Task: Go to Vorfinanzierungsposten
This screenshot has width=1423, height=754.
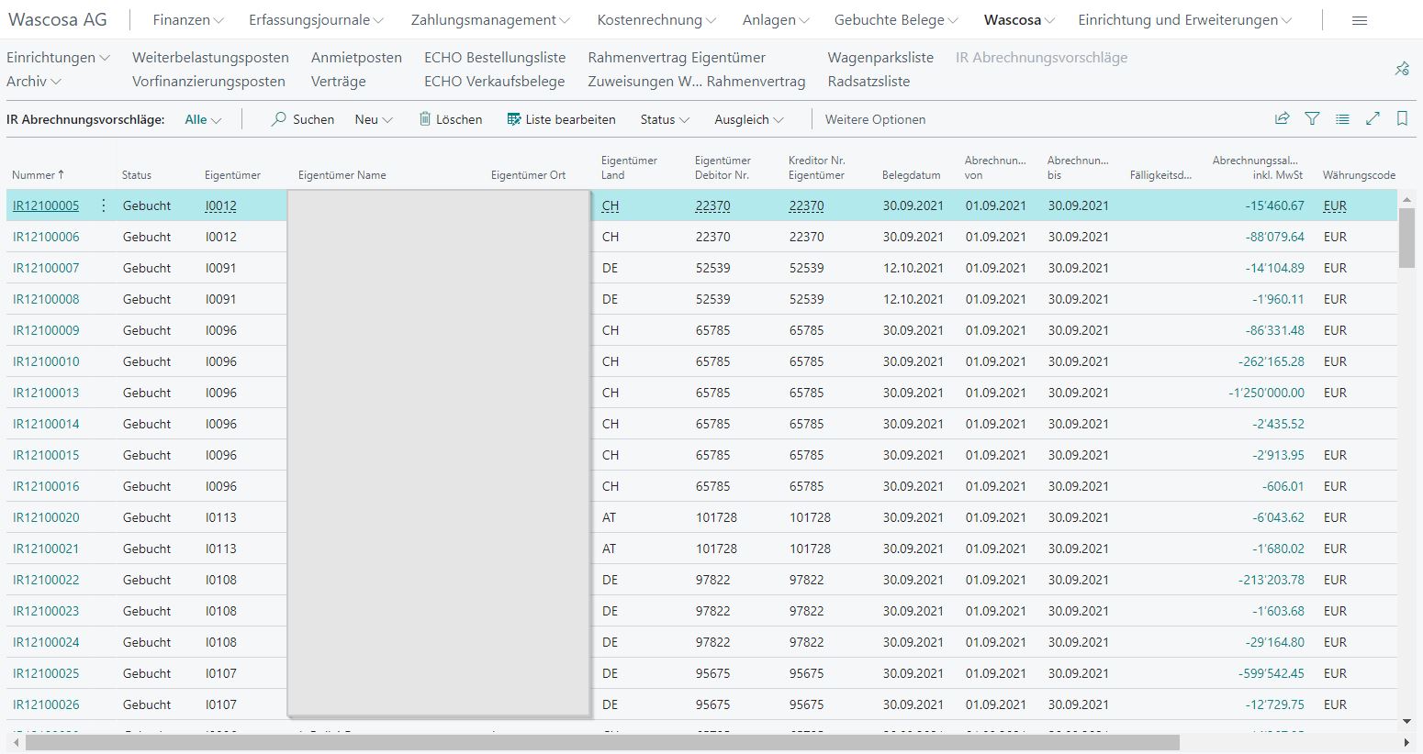Action: (x=208, y=82)
